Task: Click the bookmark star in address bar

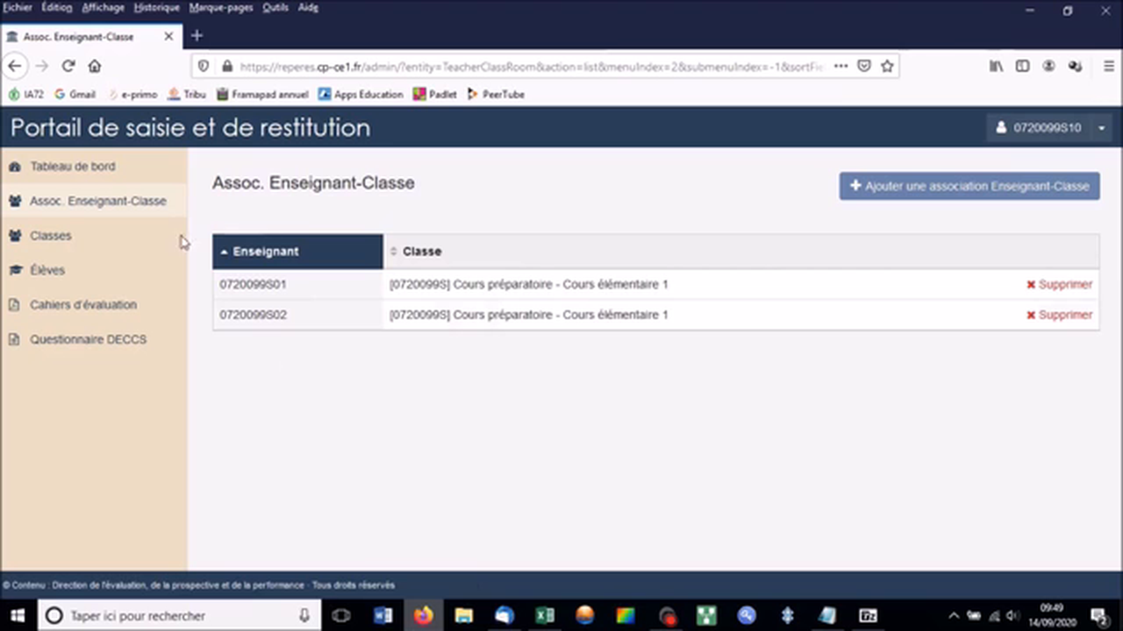Action: pos(887,66)
